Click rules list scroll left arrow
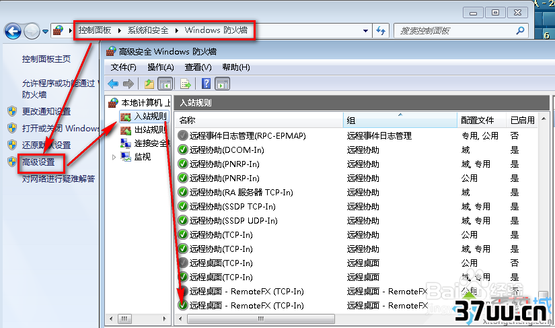This screenshot has width=555, height=328. 180,319
